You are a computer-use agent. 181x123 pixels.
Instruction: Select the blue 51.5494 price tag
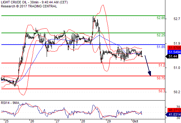[x=174, y=52]
